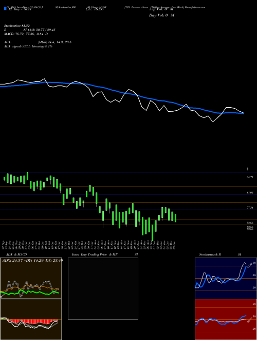Open the MACD histogram panel with red bars
257x340 pixels.
click(31, 319)
